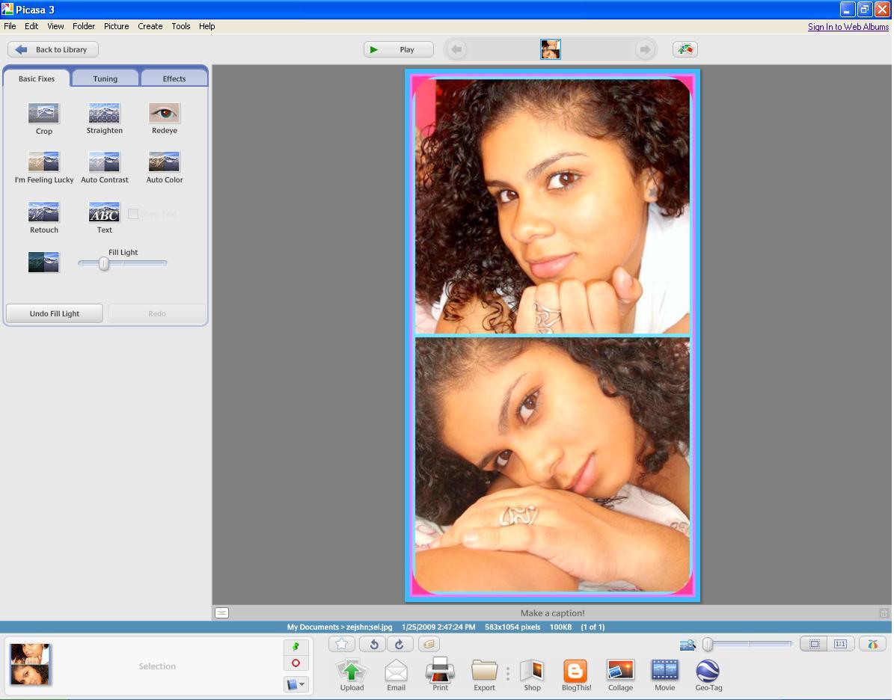Open the Text tool
Image resolution: width=894 pixels, height=700 pixels.
coord(104,212)
